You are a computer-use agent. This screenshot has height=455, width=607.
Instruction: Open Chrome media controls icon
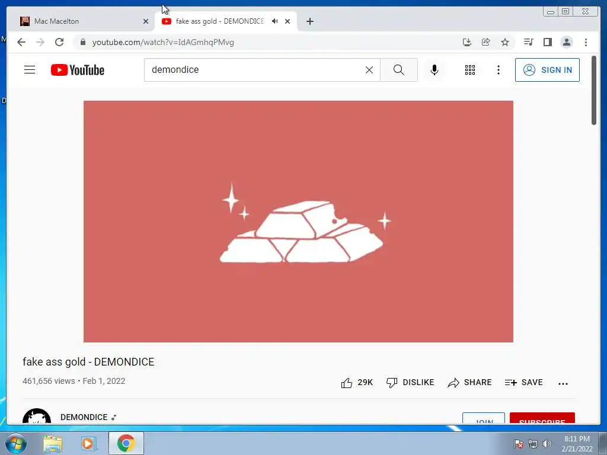pos(528,42)
